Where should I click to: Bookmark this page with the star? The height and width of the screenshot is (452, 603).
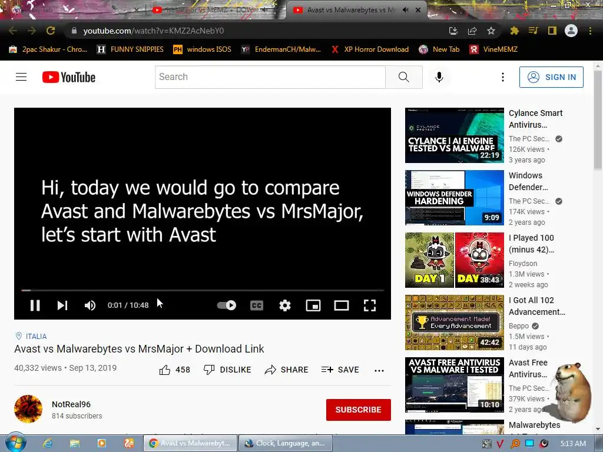click(491, 31)
